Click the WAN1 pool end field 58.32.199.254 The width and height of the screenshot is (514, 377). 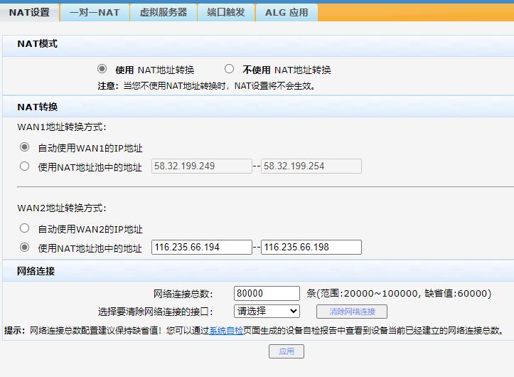(311, 166)
